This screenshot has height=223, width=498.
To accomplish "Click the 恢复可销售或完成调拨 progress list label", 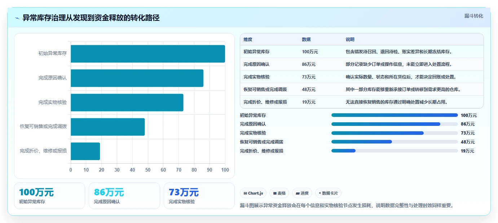I will pos(261,142).
